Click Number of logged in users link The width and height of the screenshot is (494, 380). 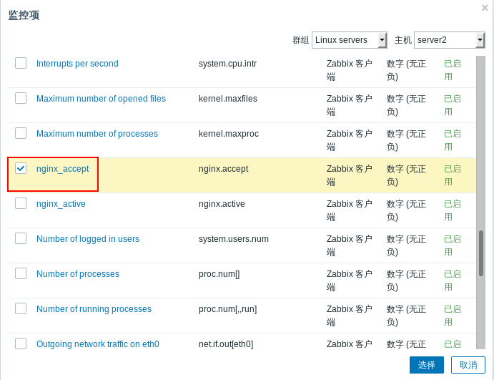coord(88,239)
